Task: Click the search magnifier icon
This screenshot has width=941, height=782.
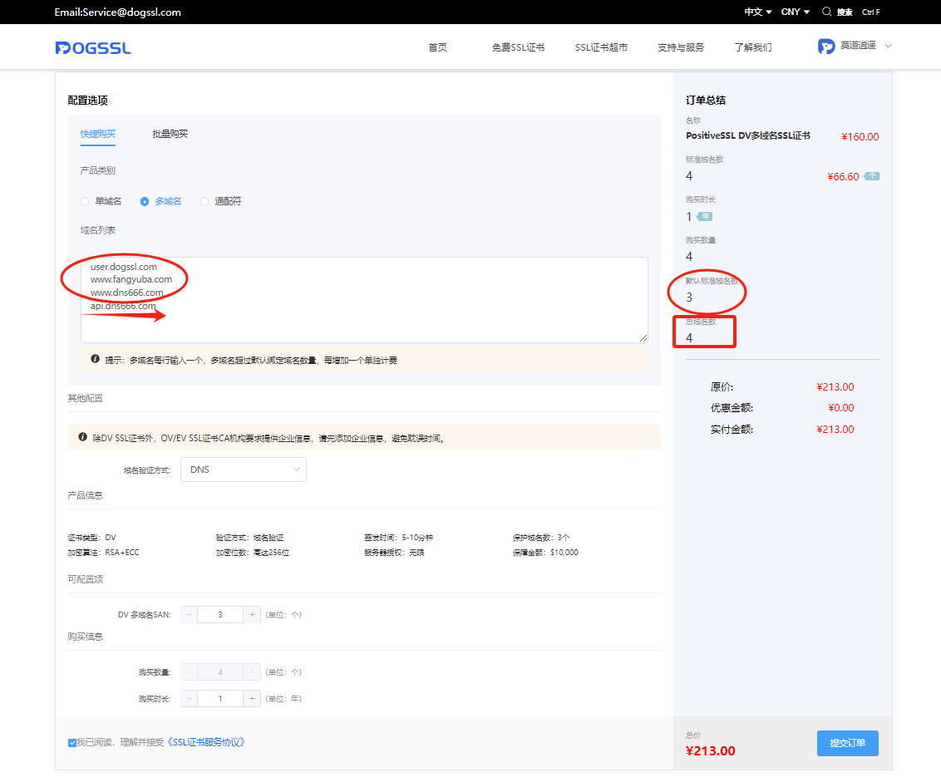Action: pyautogui.click(x=826, y=12)
